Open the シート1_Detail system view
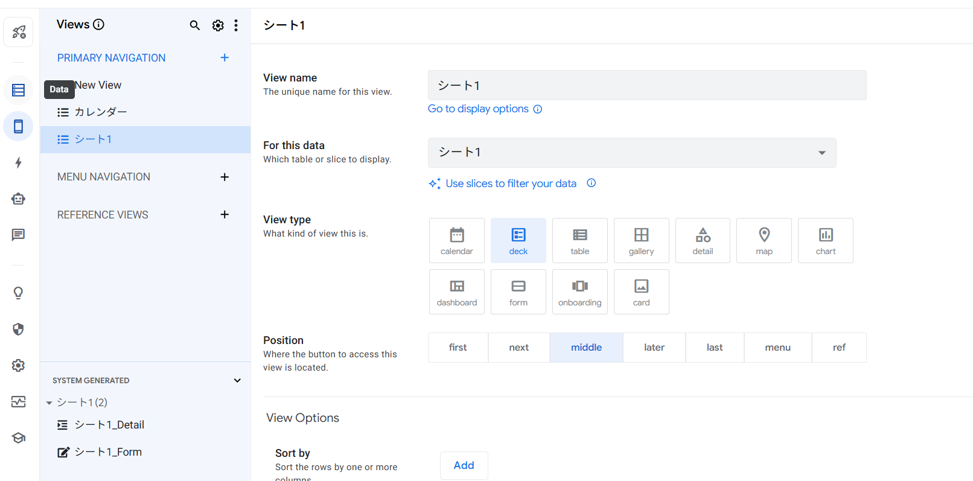This screenshot has width=973, height=481. [109, 425]
